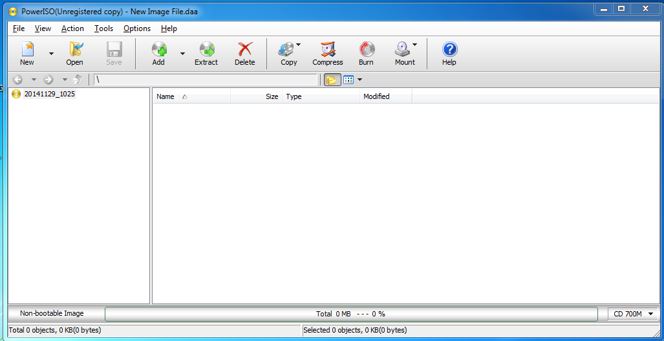Click the Non-bootable Image label
The height and width of the screenshot is (341, 664).
pos(52,313)
